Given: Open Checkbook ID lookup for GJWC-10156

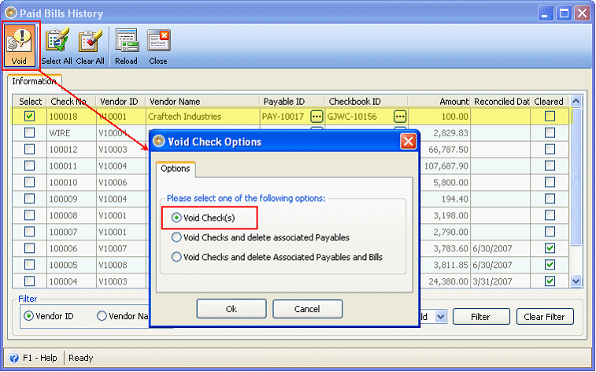Looking at the screenshot, I should (399, 116).
